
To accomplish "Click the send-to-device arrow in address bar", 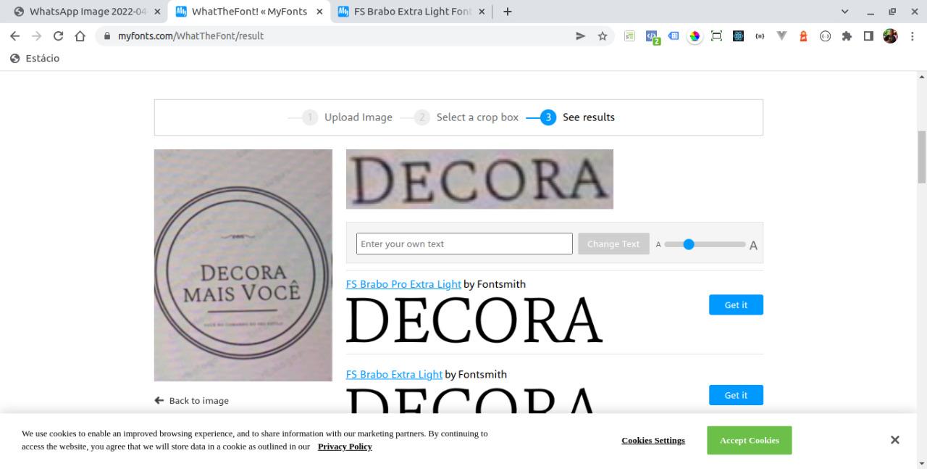I will 580,36.
